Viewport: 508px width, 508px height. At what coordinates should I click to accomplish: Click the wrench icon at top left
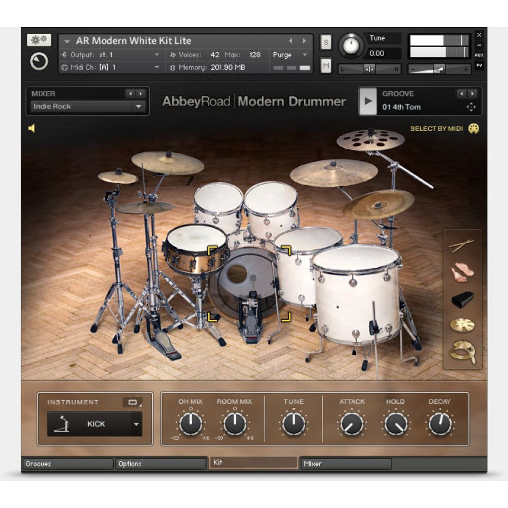[39, 39]
